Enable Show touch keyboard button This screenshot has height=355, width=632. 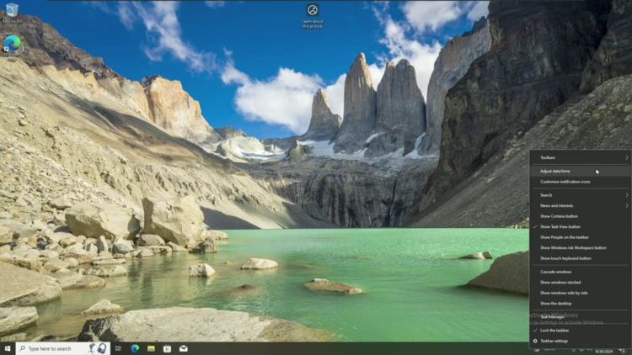(580, 258)
